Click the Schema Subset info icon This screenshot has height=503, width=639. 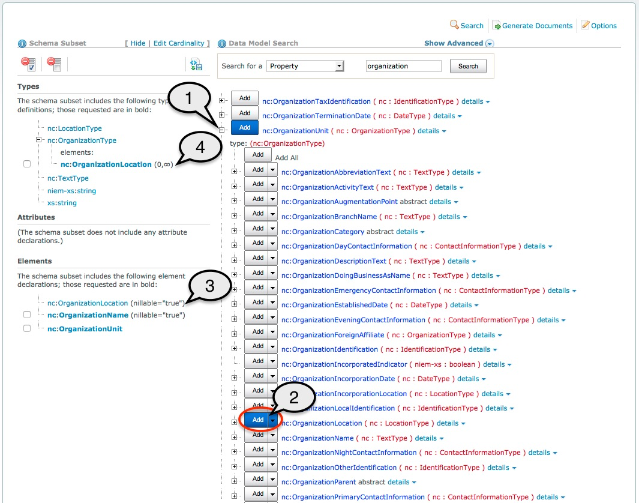[22, 44]
